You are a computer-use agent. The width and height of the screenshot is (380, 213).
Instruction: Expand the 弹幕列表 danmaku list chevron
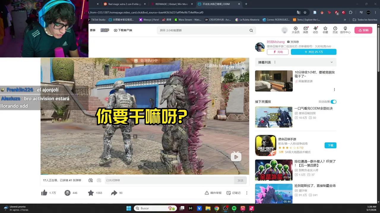[332, 62]
